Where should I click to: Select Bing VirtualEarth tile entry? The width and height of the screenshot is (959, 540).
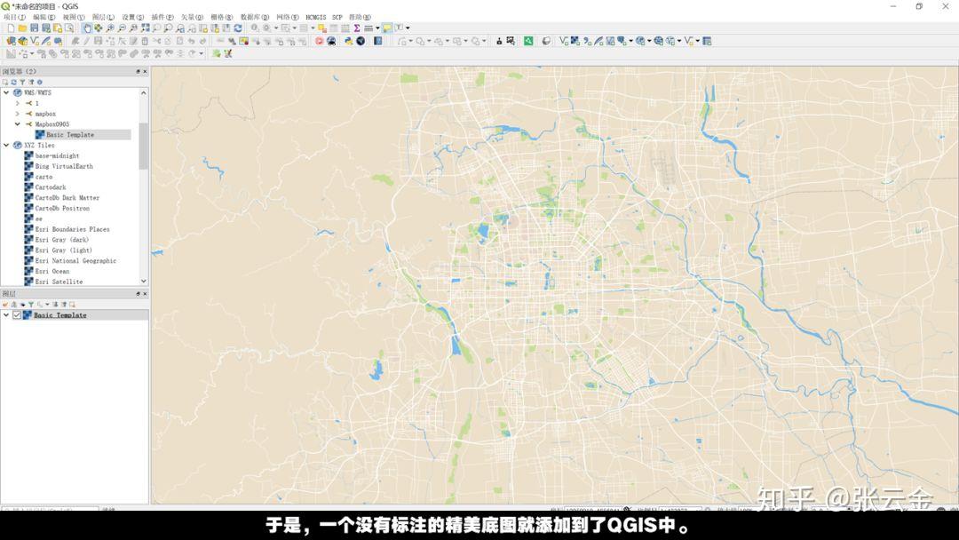(x=64, y=166)
